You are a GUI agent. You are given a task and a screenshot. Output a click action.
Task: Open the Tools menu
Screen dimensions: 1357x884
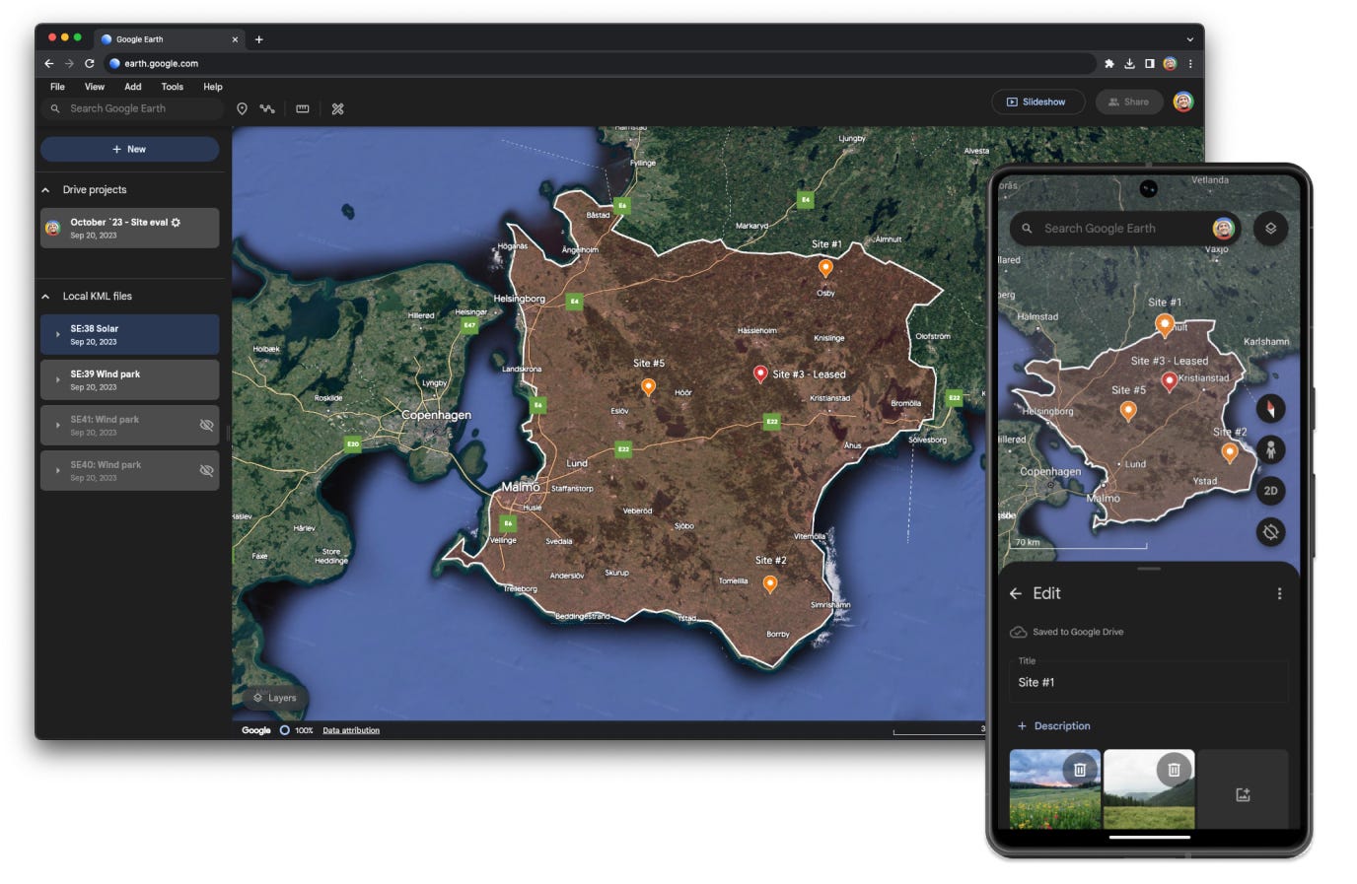coord(173,87)
